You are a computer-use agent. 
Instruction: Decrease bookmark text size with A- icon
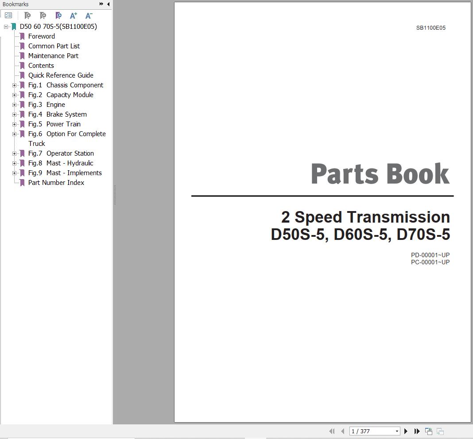pyautogui.click(x=89, y=16)
